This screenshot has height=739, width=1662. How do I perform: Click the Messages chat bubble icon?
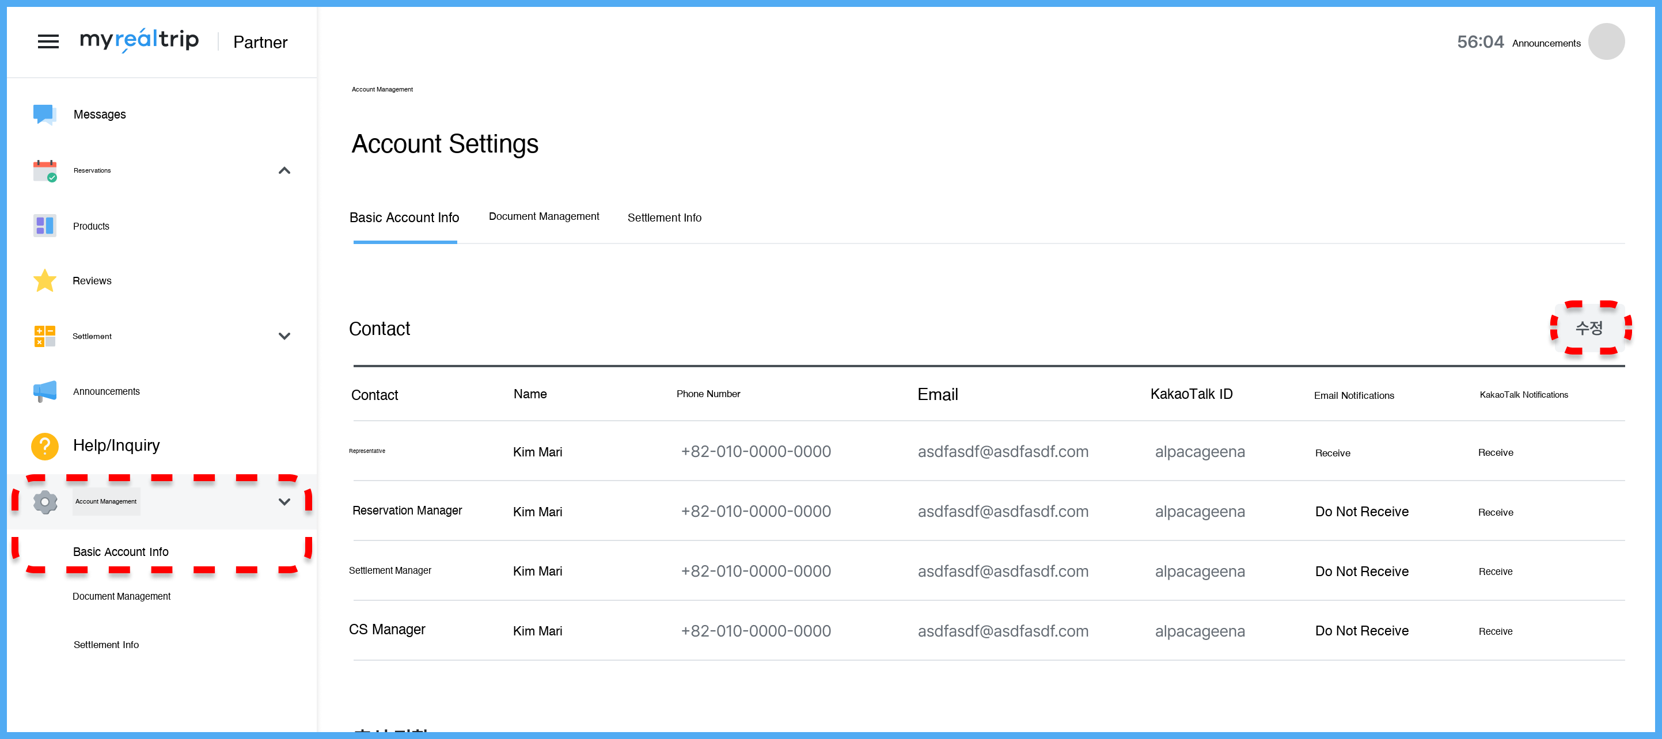[x=44, y=114]
